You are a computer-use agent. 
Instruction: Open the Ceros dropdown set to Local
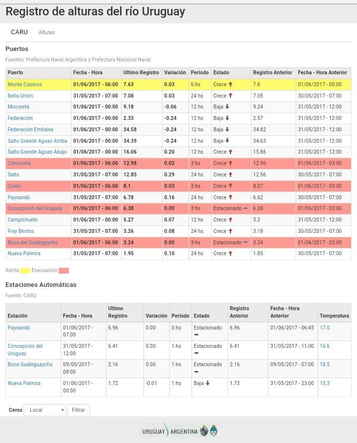[45, 410]
